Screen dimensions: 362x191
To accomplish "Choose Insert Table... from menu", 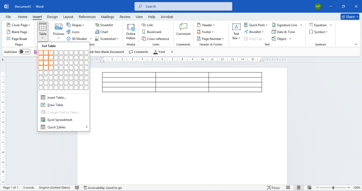I will pyautogui.click(x=64, y=98).
